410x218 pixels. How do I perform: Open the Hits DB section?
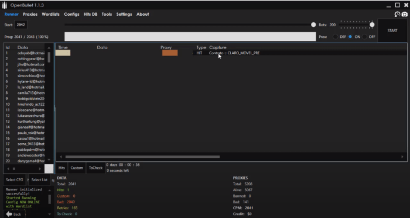pyautogui.click(x=90, y=15)
